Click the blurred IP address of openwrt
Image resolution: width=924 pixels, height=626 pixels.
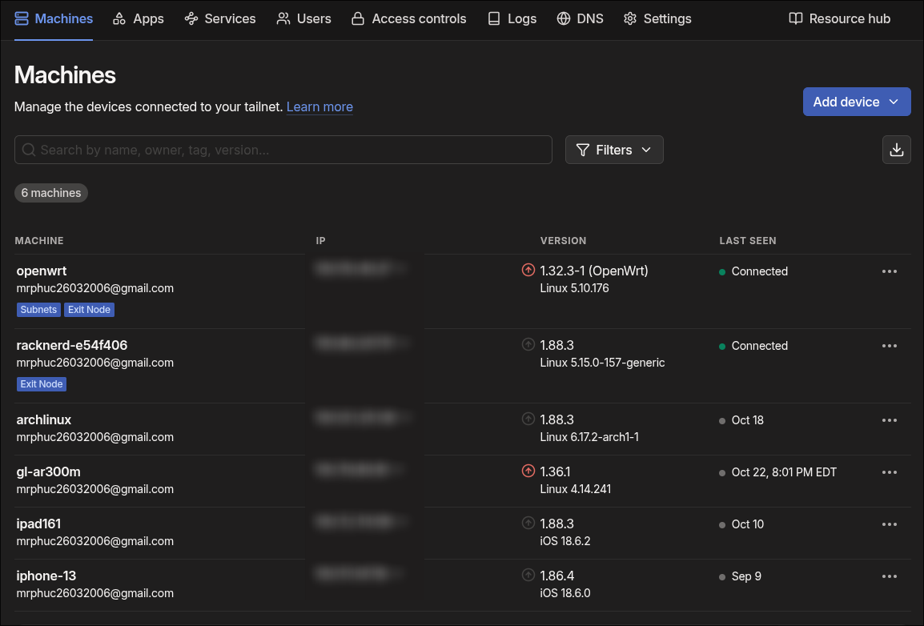coord(360,269)
